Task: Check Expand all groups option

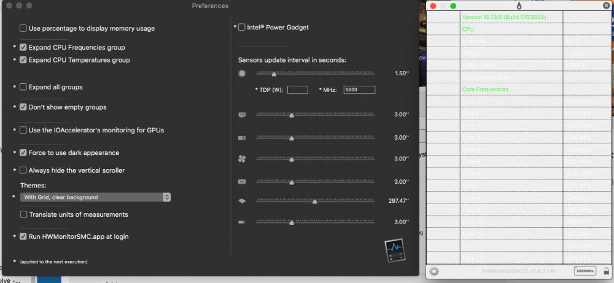Action: pos(23,87)
